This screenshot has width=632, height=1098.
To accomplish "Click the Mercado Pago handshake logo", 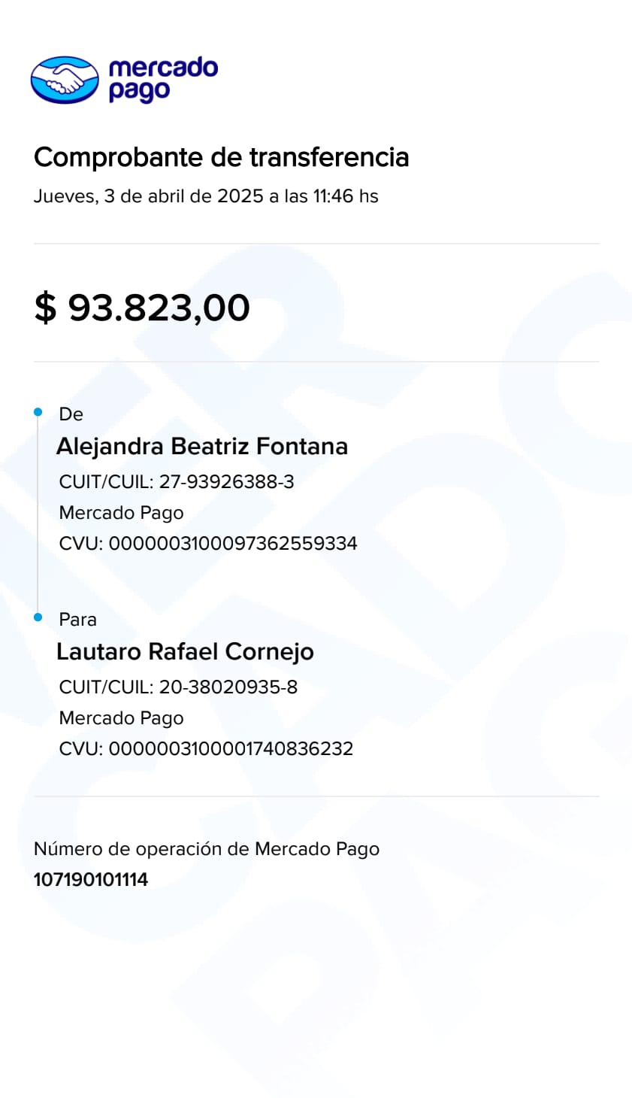I will (65, 79).
